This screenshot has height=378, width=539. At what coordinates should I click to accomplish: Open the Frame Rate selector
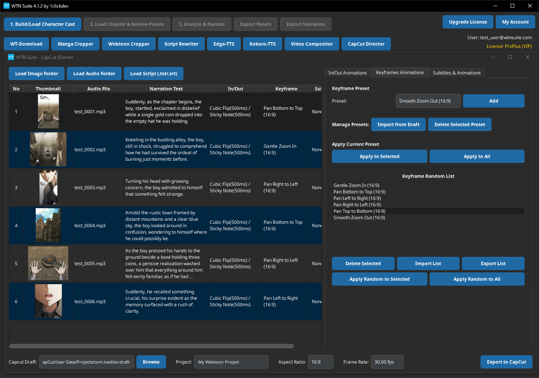387,362
